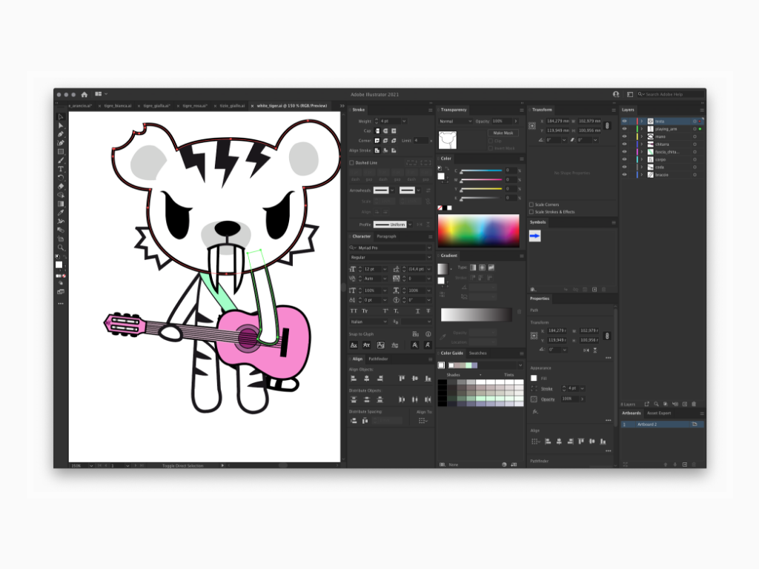Switch to tigre_rosa.ai document tab
The image size is (759, 569).
[195, 105]
